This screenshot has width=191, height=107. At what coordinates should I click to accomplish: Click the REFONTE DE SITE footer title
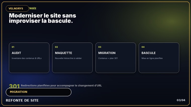[x=22, y=100]
